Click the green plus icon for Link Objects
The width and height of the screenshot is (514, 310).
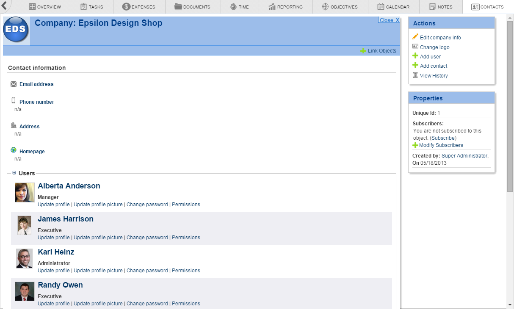tap(363, 51)
